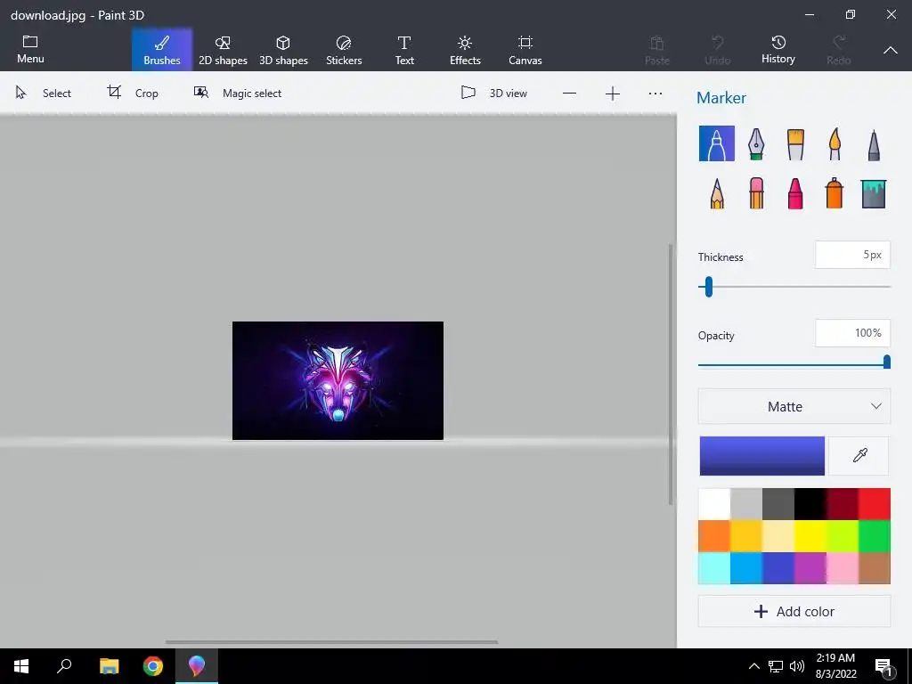Pick the brown color swatch

coord(875,568)
